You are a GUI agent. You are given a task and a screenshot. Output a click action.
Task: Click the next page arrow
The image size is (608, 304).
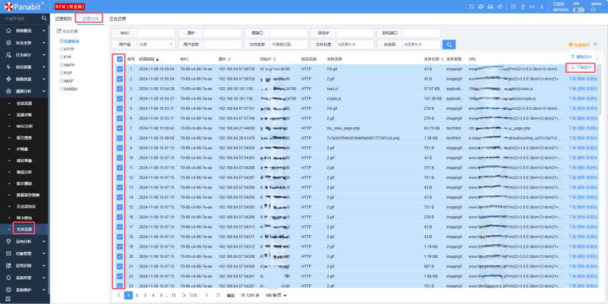[x=184, y=296]
